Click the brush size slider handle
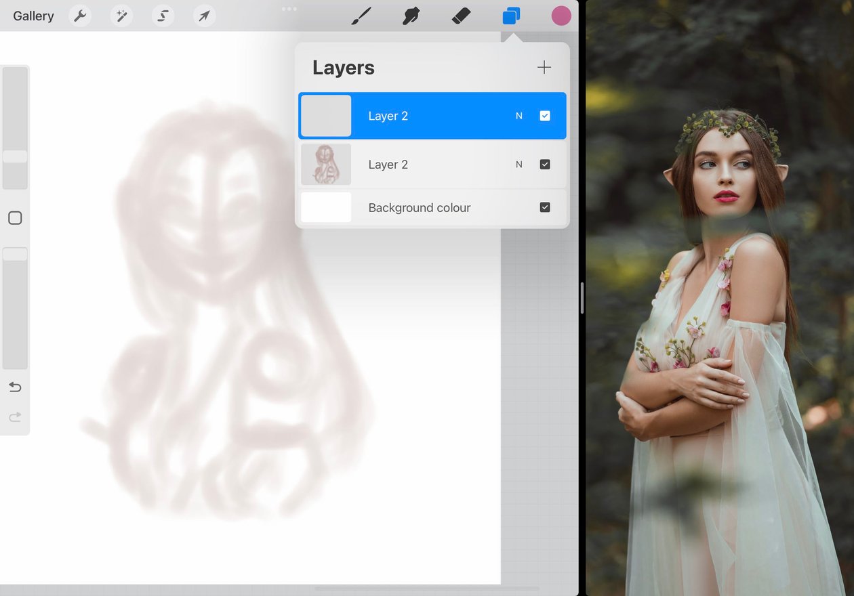This screenshot has height=596, width=854. (x=15, y=156)
